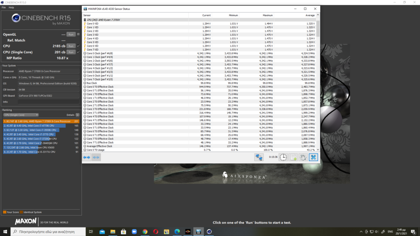The height and width of the screenshot is (236, 420).
Task: Select ranking entry AMD Ryzen 7 3700X
Action: (x=41, y=121)
